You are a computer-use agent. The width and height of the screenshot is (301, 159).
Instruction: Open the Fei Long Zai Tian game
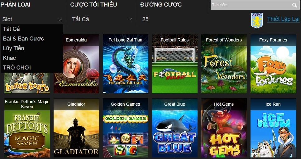click(x=126, y=64)
